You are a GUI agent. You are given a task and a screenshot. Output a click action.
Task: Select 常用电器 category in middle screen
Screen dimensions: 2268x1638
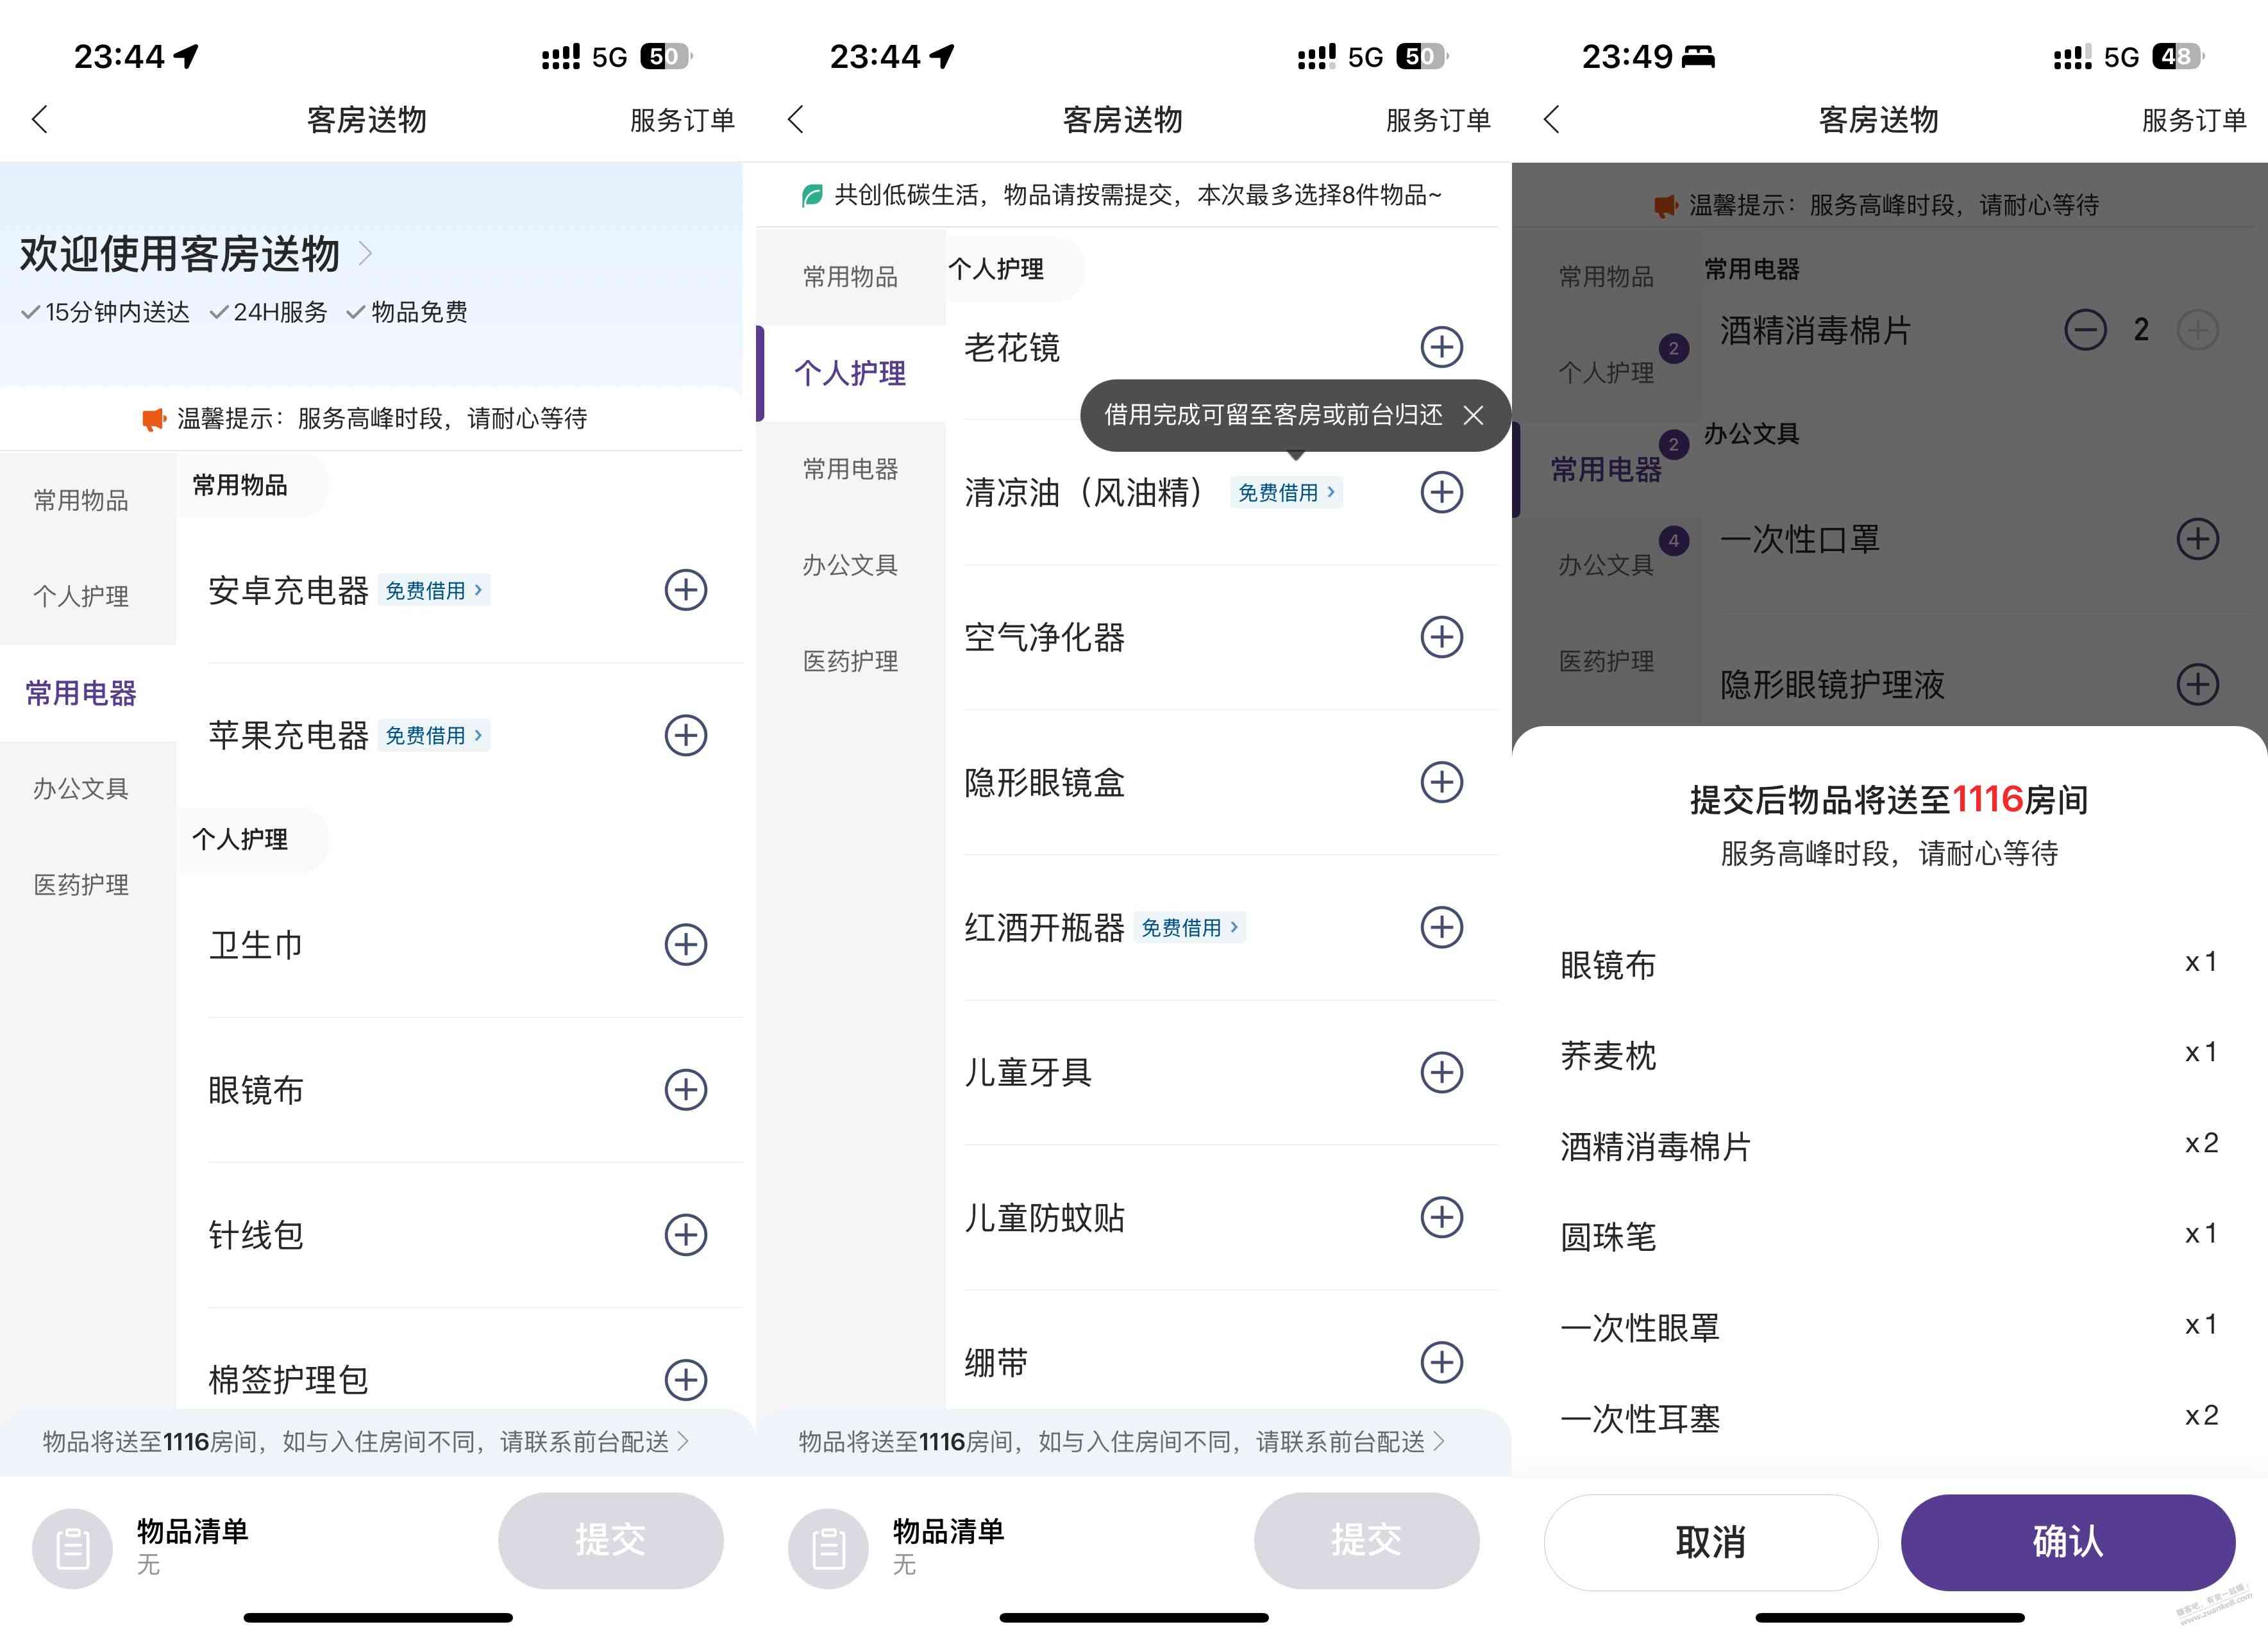pos(851,468)
